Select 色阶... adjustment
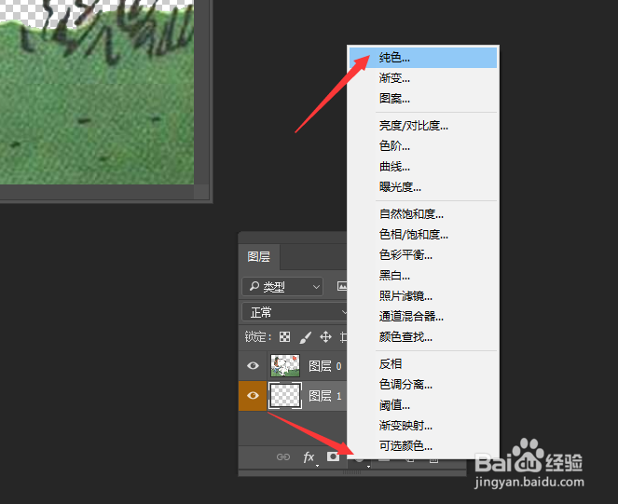The image size is (618, 504). [x=423, y=146]
